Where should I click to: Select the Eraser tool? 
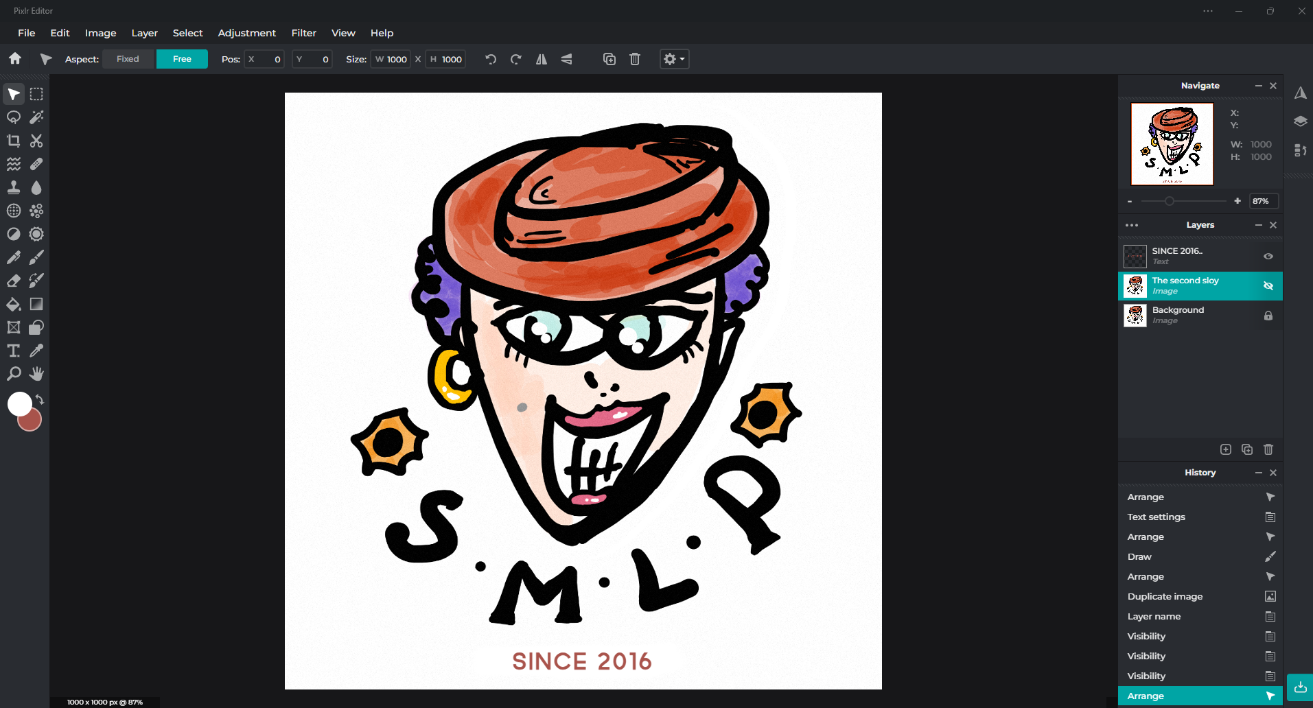click(14, 281)
